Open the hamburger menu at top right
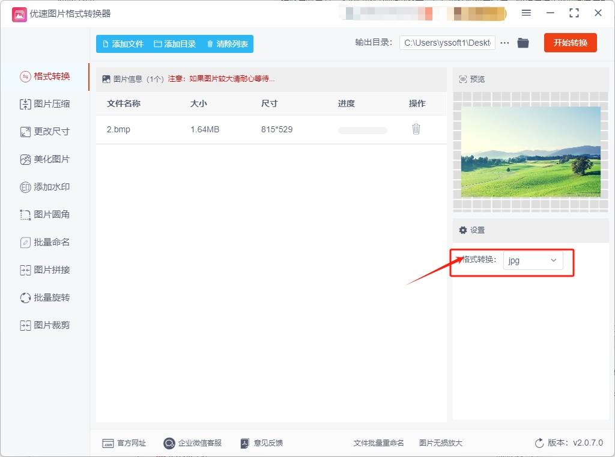Image resolution: width=615 pixels, height=457 pixels. tap(526, 13)
